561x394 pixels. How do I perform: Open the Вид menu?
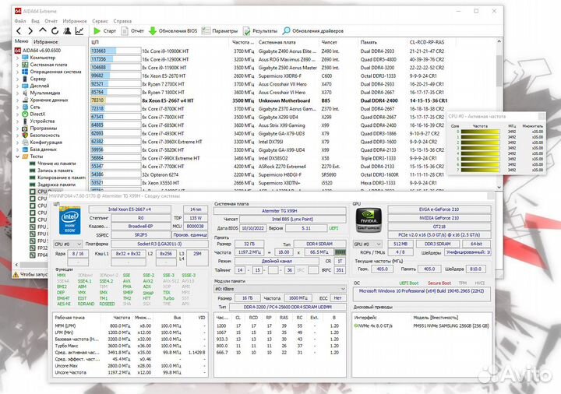35,21
